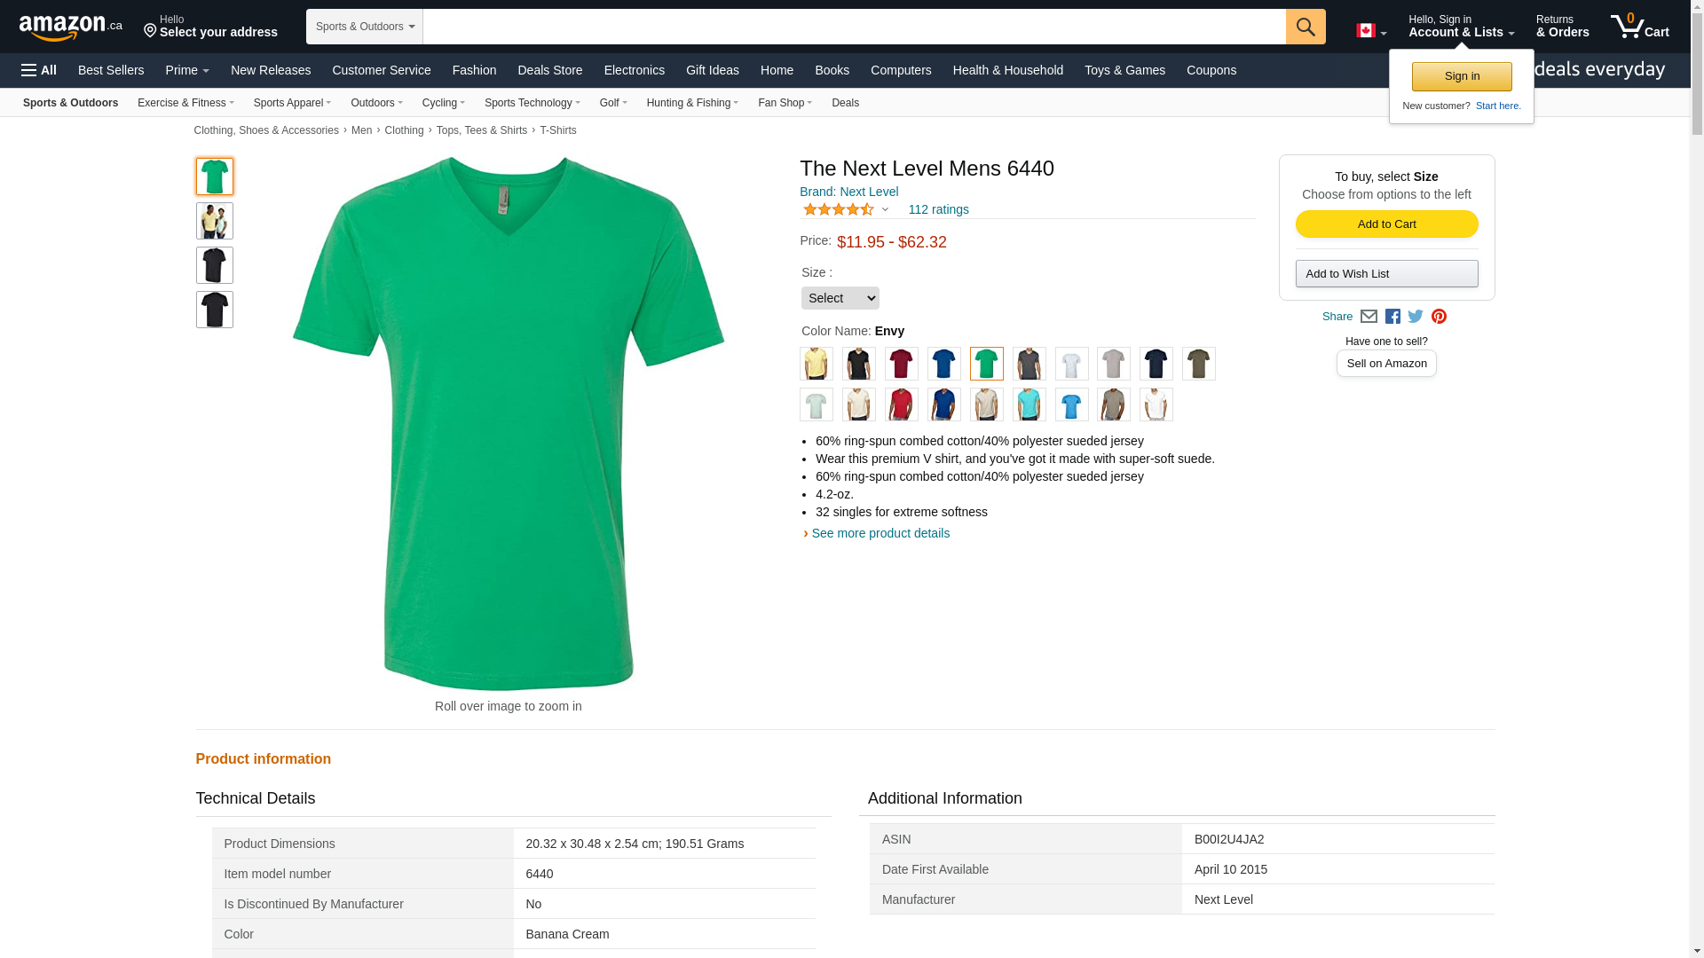
Task: View the two-models thumbnail image
Action: (215, 221)
